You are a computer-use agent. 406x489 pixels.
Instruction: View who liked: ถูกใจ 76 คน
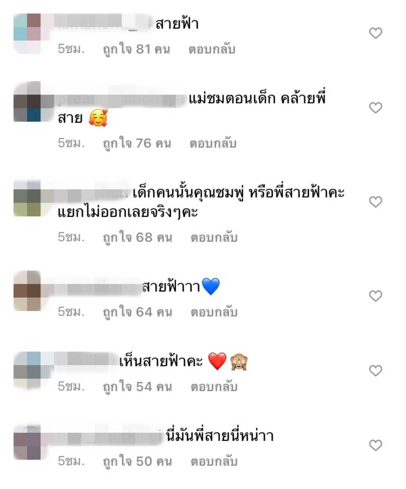[137, 144]
